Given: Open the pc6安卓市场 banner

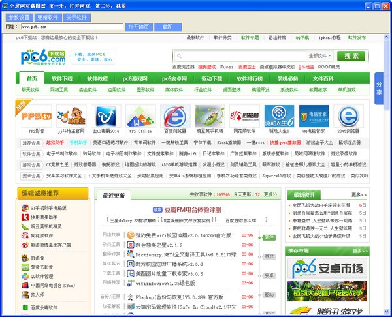Looking at the screenshot, I should 327,268.
